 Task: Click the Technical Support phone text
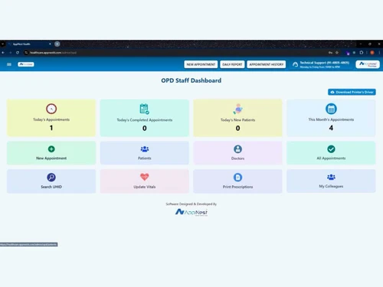pos(324,63)
